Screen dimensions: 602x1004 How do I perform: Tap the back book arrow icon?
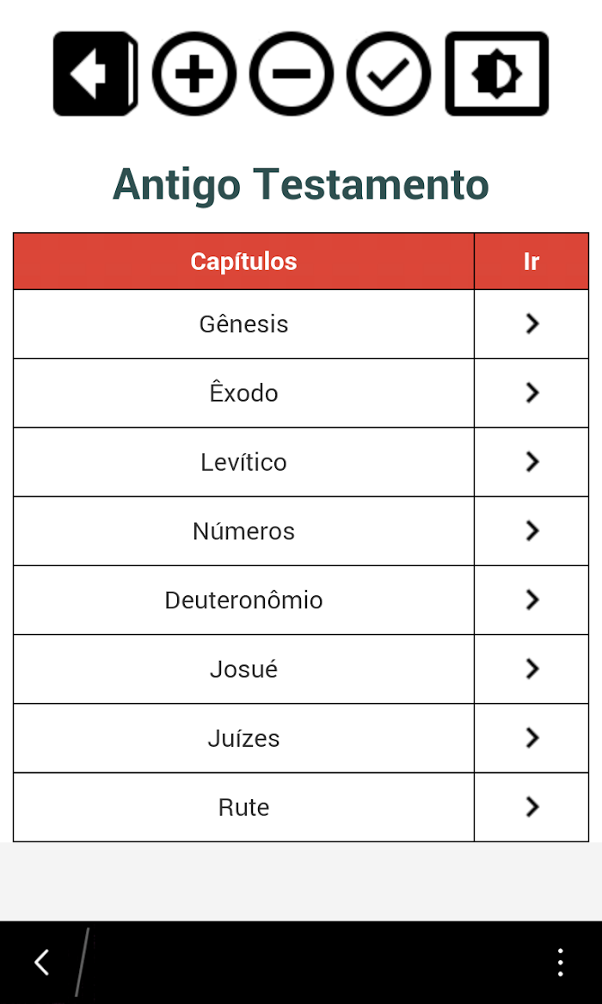tap(95, 74)
